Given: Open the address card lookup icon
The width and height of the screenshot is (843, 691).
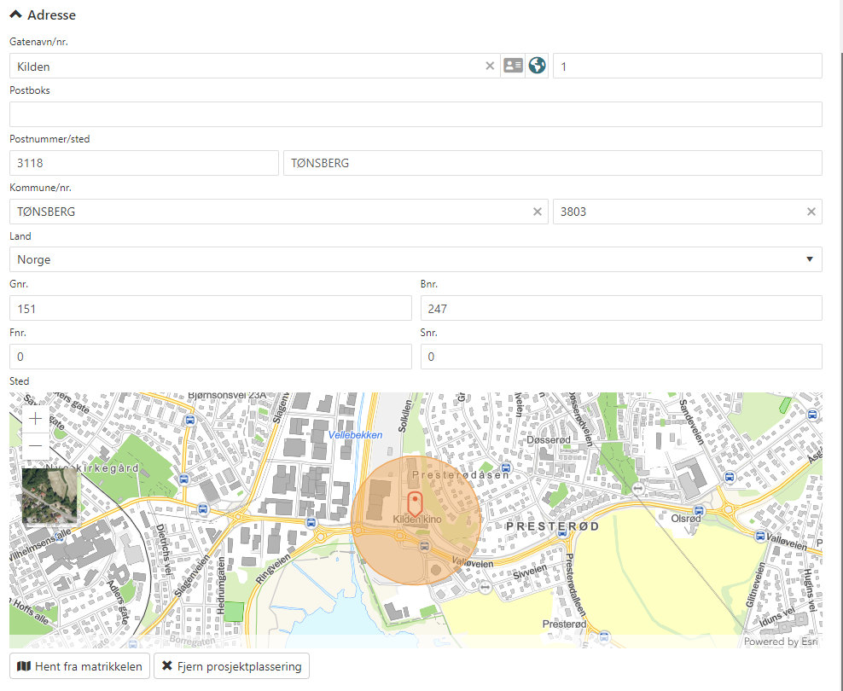Looking at the screenshot, I should tap(513, 66).
